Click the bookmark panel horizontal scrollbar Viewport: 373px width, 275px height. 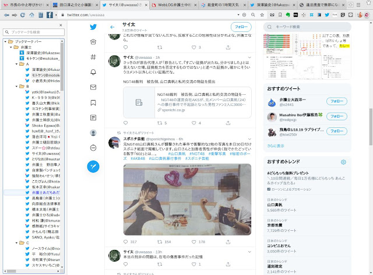coord(11,271)
